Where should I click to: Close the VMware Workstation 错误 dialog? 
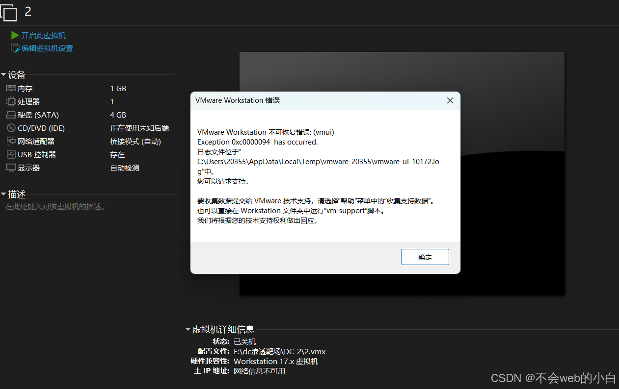(x=450, y=100)
